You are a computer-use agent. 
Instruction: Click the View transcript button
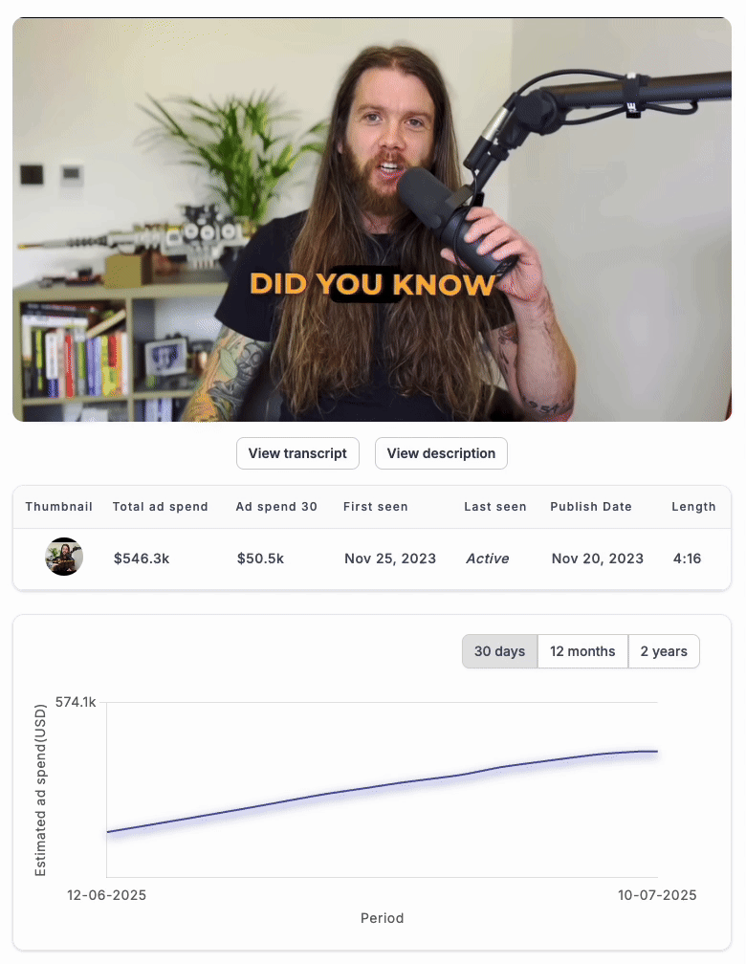click(297, 453)
